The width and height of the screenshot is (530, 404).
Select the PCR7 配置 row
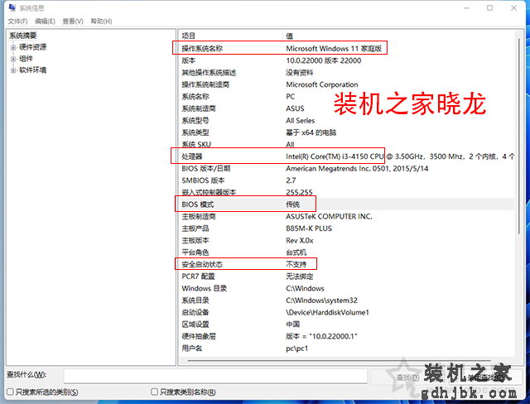(x=346, y=277)
